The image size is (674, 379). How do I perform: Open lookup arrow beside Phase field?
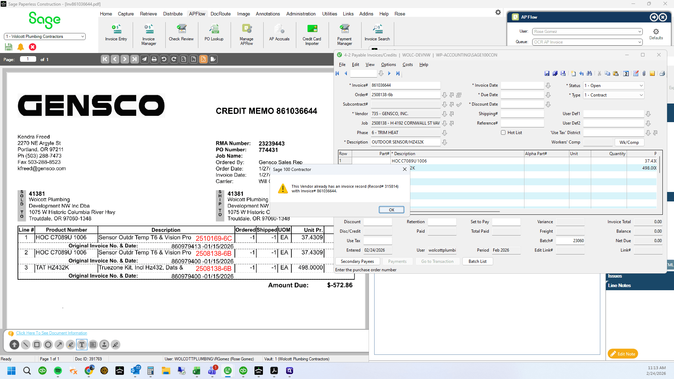point(444,133)
